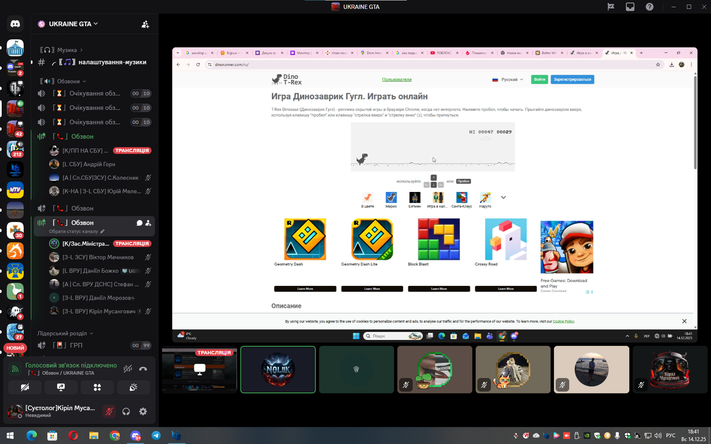This screenshot has width=711, height=444.
Task: Toggle deafen headphones icon
Action: pyautogui.click(x=126, y=411)
